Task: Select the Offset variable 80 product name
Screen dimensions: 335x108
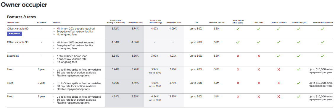Action: pyautogui.click(x=18, y=29)
